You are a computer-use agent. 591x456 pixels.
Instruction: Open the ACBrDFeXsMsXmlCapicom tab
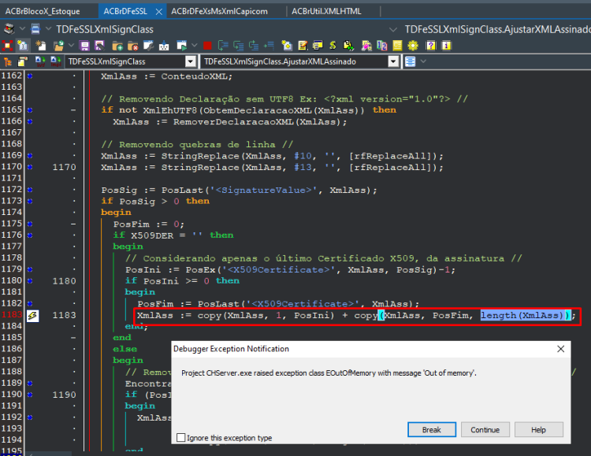219,11
